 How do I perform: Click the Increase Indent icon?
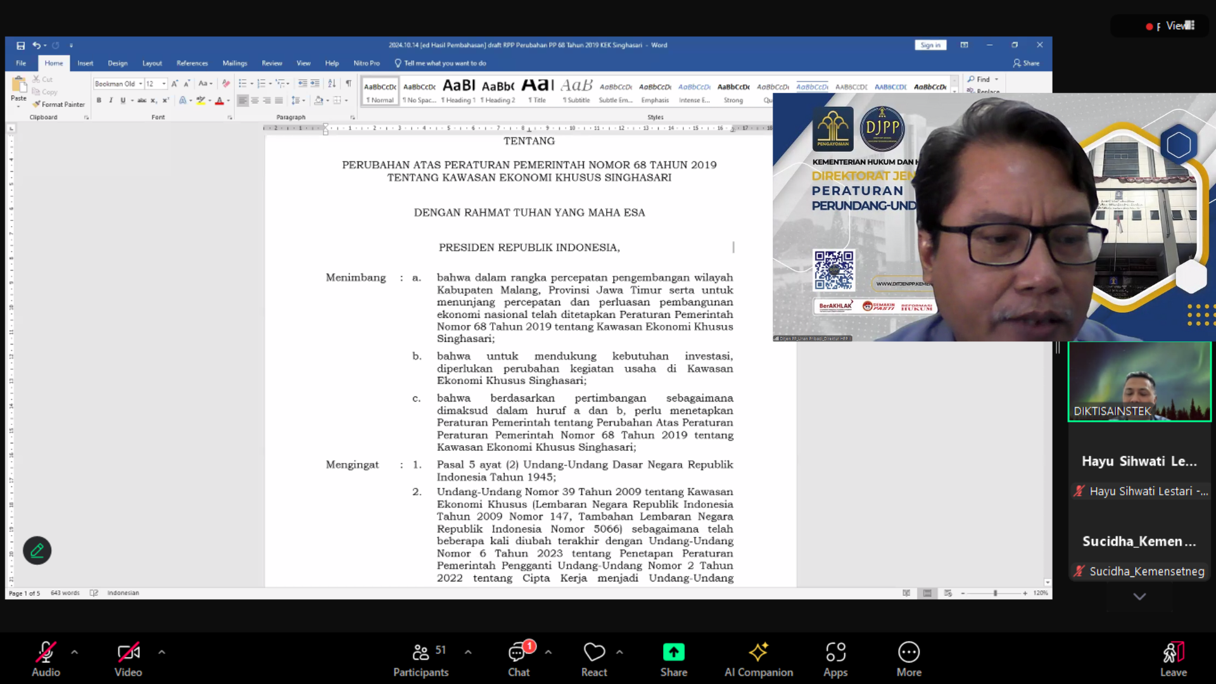coord(315,84)
